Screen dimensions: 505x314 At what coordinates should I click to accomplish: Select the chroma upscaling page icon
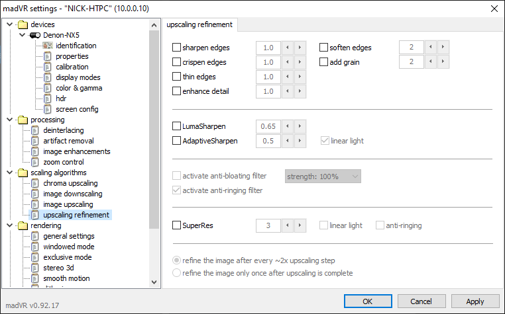tap(35, 183)
